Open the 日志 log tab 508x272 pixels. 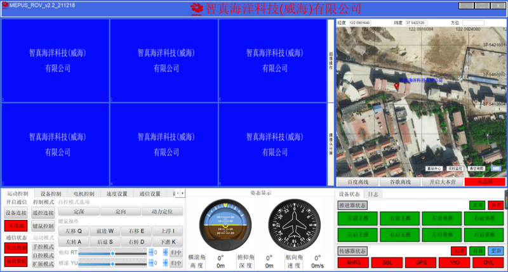pyautogui.click(x=373, y=194)
